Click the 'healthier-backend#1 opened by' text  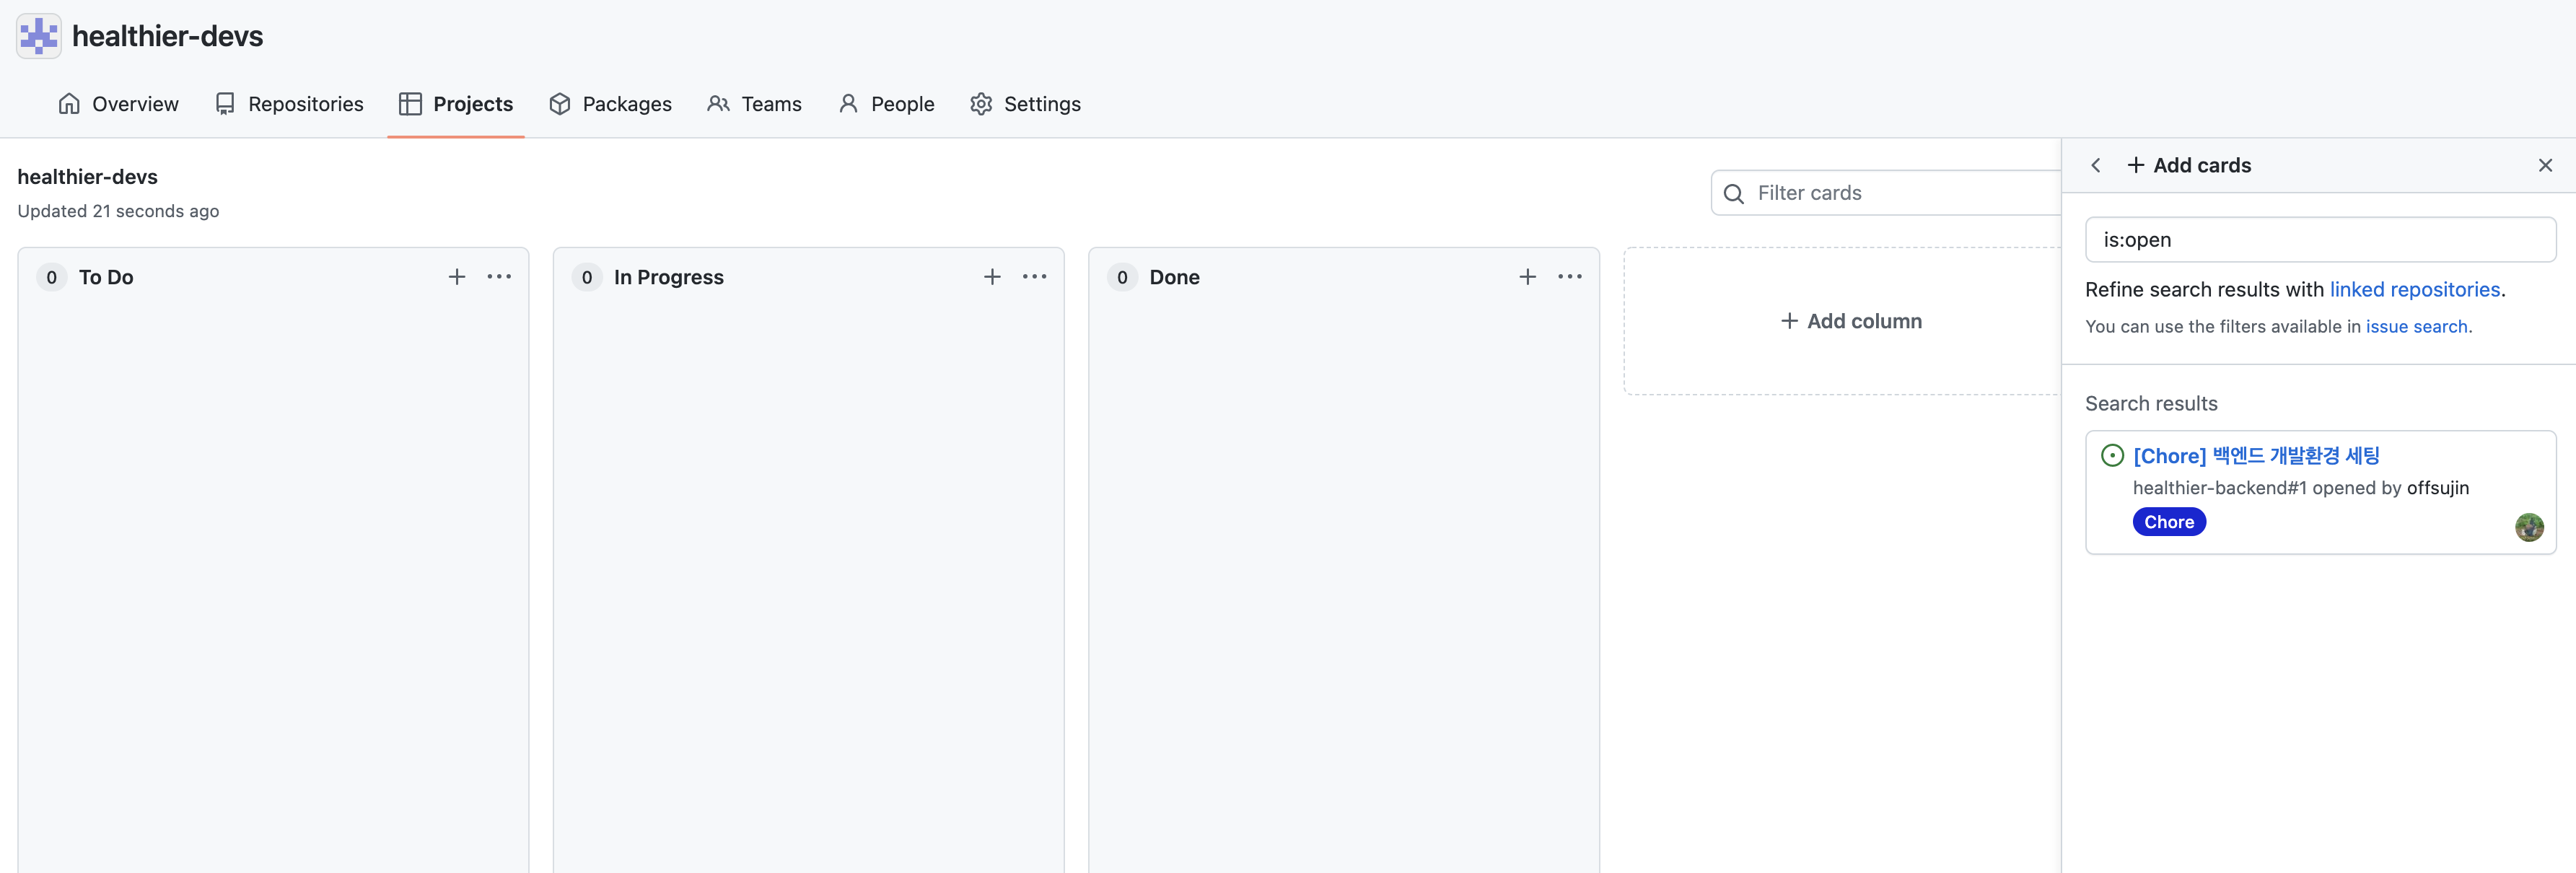point(2267,488)
